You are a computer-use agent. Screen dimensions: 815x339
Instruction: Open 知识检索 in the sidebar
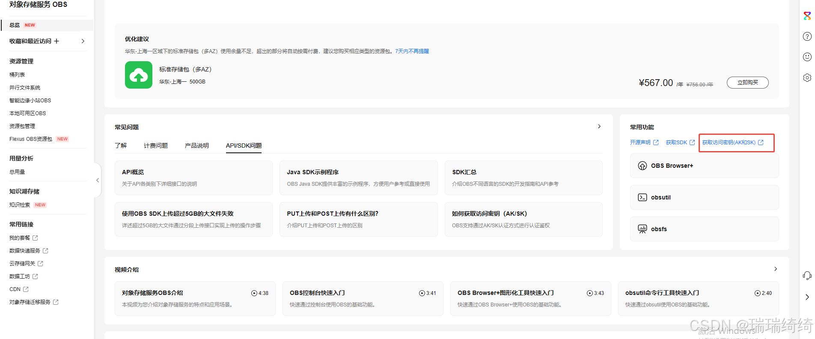20,205
